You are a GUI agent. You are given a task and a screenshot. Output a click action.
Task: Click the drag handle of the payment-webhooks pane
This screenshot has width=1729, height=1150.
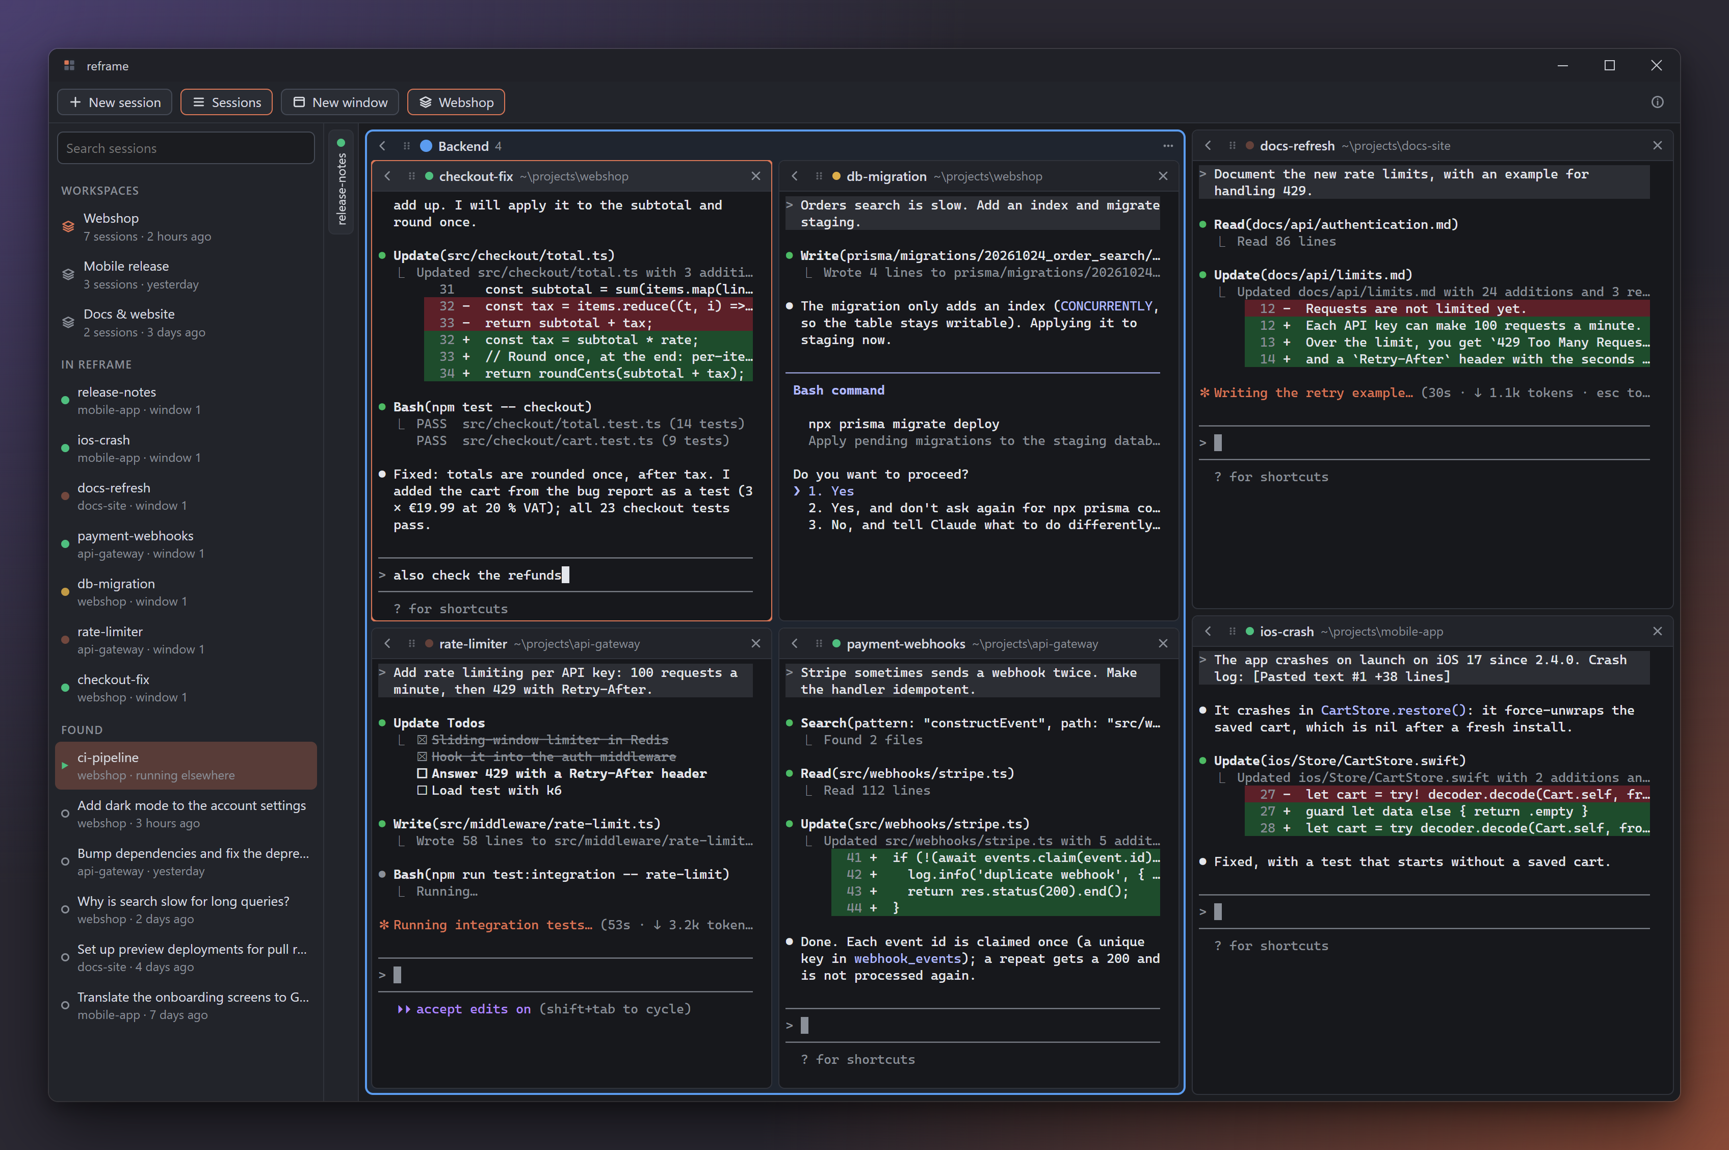[819, 643]
